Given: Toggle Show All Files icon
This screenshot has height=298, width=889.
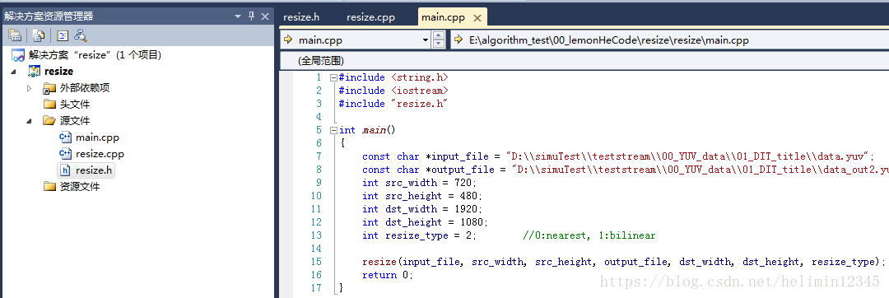Looking at the screenshot, I should pyautogui.click(x=39, y=35).
